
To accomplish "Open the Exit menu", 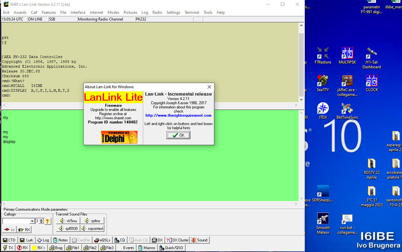I will [x=6, y=12].
